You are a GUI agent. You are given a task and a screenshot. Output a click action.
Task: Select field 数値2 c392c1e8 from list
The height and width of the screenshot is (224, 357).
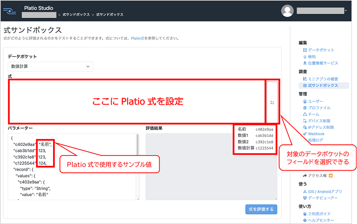[x=255, y=142]
